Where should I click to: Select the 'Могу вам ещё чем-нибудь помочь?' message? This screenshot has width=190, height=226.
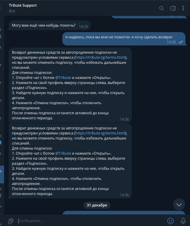[44, 25]
